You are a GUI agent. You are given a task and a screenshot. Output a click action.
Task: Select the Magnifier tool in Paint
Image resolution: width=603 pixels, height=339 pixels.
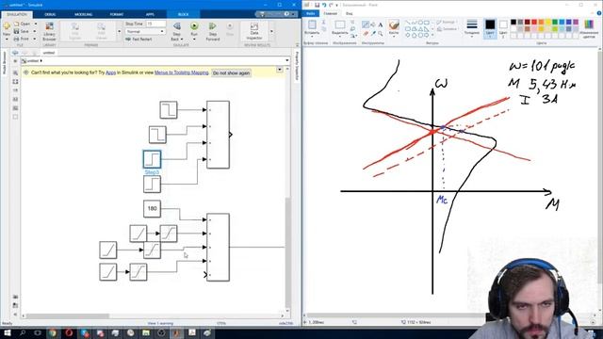381,34
